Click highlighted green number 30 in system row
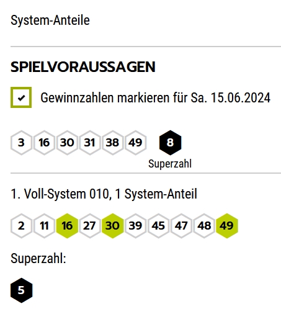The width and height of the screenshot is (281, 309). [x=113, y=226]
